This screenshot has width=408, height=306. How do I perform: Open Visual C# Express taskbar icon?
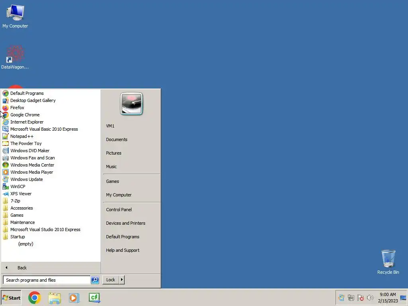pos(94,298)
